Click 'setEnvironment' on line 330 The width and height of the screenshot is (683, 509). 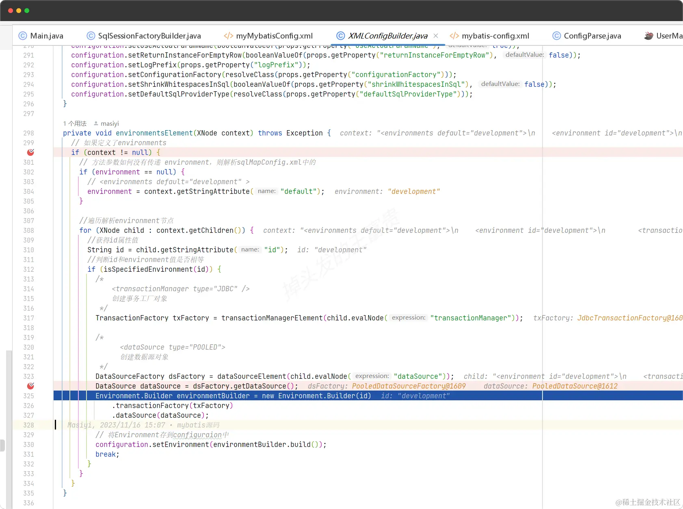(x=181, y=445)
